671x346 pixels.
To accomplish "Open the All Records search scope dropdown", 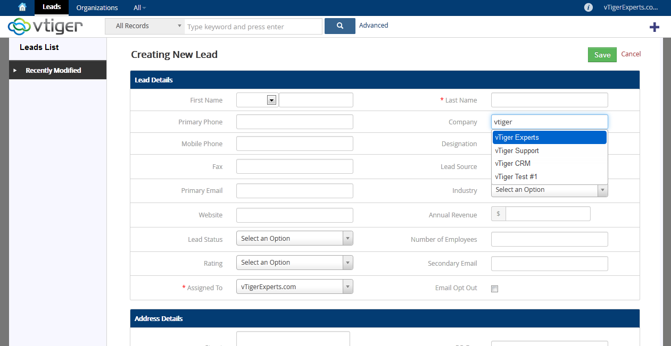I will pos(145,26).
